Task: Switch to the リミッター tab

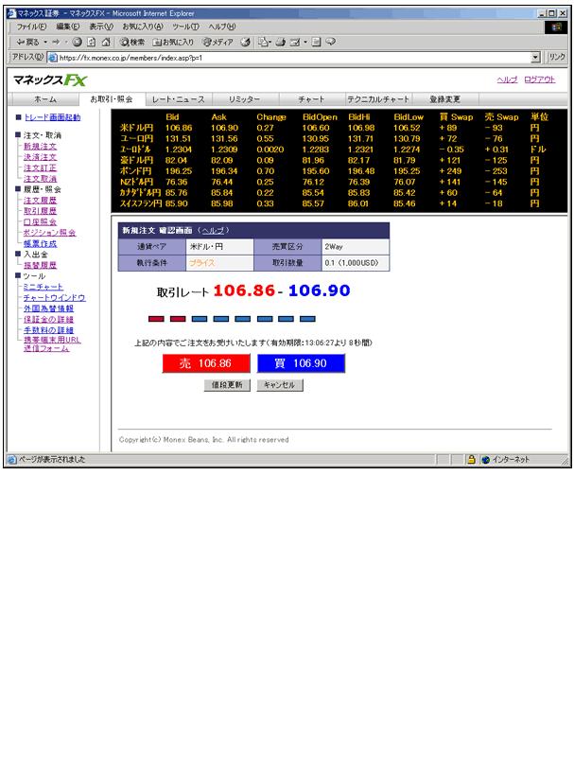Action: point(245,99)
